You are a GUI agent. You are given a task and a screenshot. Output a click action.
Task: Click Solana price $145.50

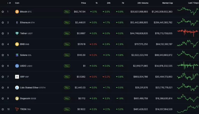pyautogui.click(x=81, y=55)
